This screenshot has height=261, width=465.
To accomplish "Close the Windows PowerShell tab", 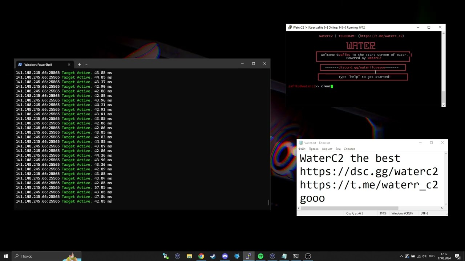I will (x=69, y=65).
